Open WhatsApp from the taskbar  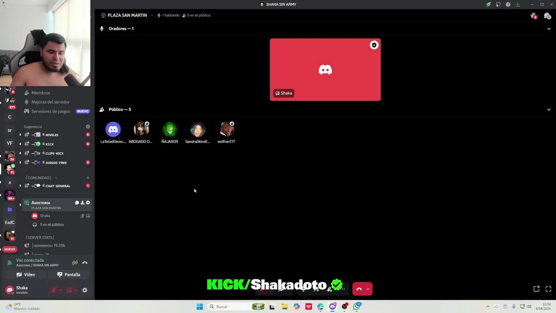point(357,306)
